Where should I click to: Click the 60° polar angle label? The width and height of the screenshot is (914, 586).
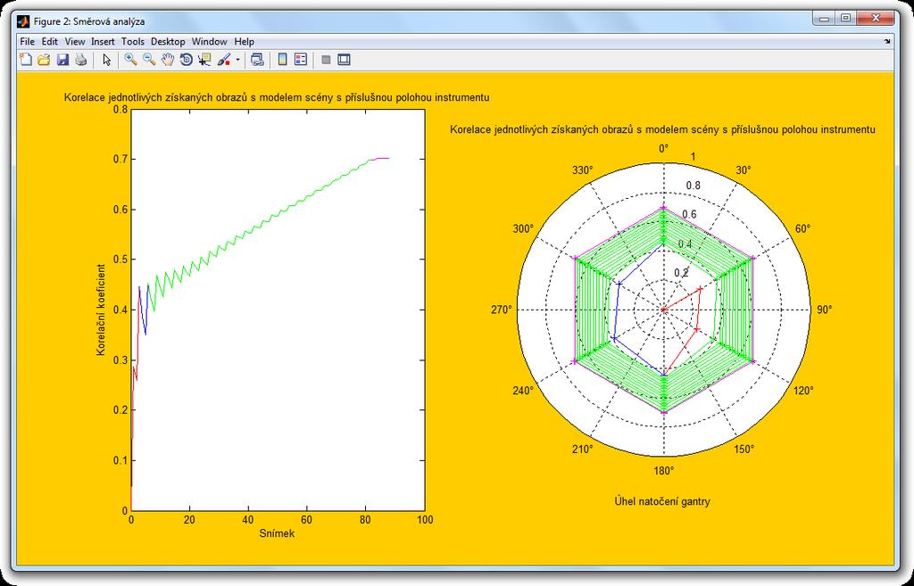coord(802,229)
